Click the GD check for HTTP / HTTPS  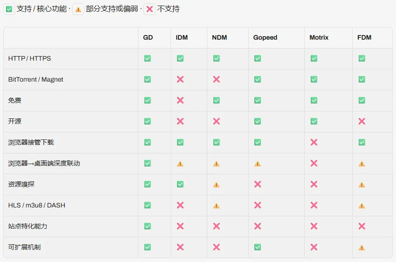148,58
